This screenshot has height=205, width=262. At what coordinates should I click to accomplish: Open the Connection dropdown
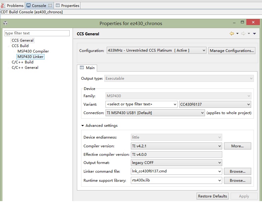pyautogui.click(x=202, y=113)
